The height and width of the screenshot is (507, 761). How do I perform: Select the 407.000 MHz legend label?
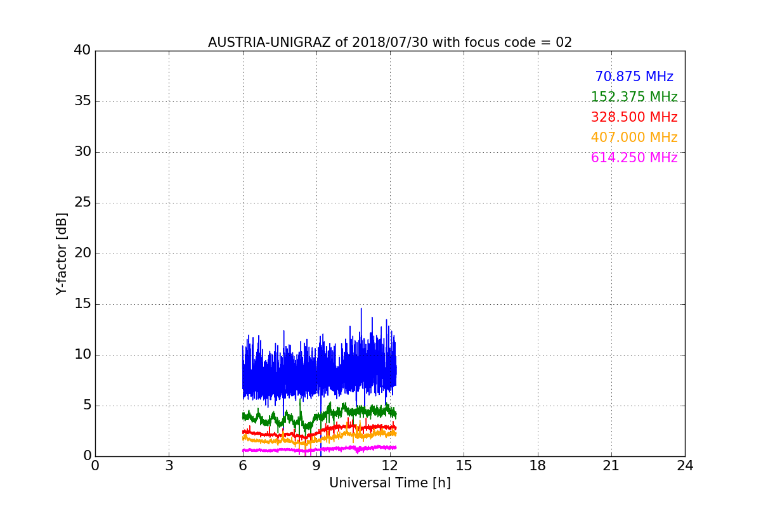(x=634, y=138)
